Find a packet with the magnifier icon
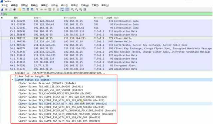This screenshot has height=125, width=213. (x=37, y=10)
